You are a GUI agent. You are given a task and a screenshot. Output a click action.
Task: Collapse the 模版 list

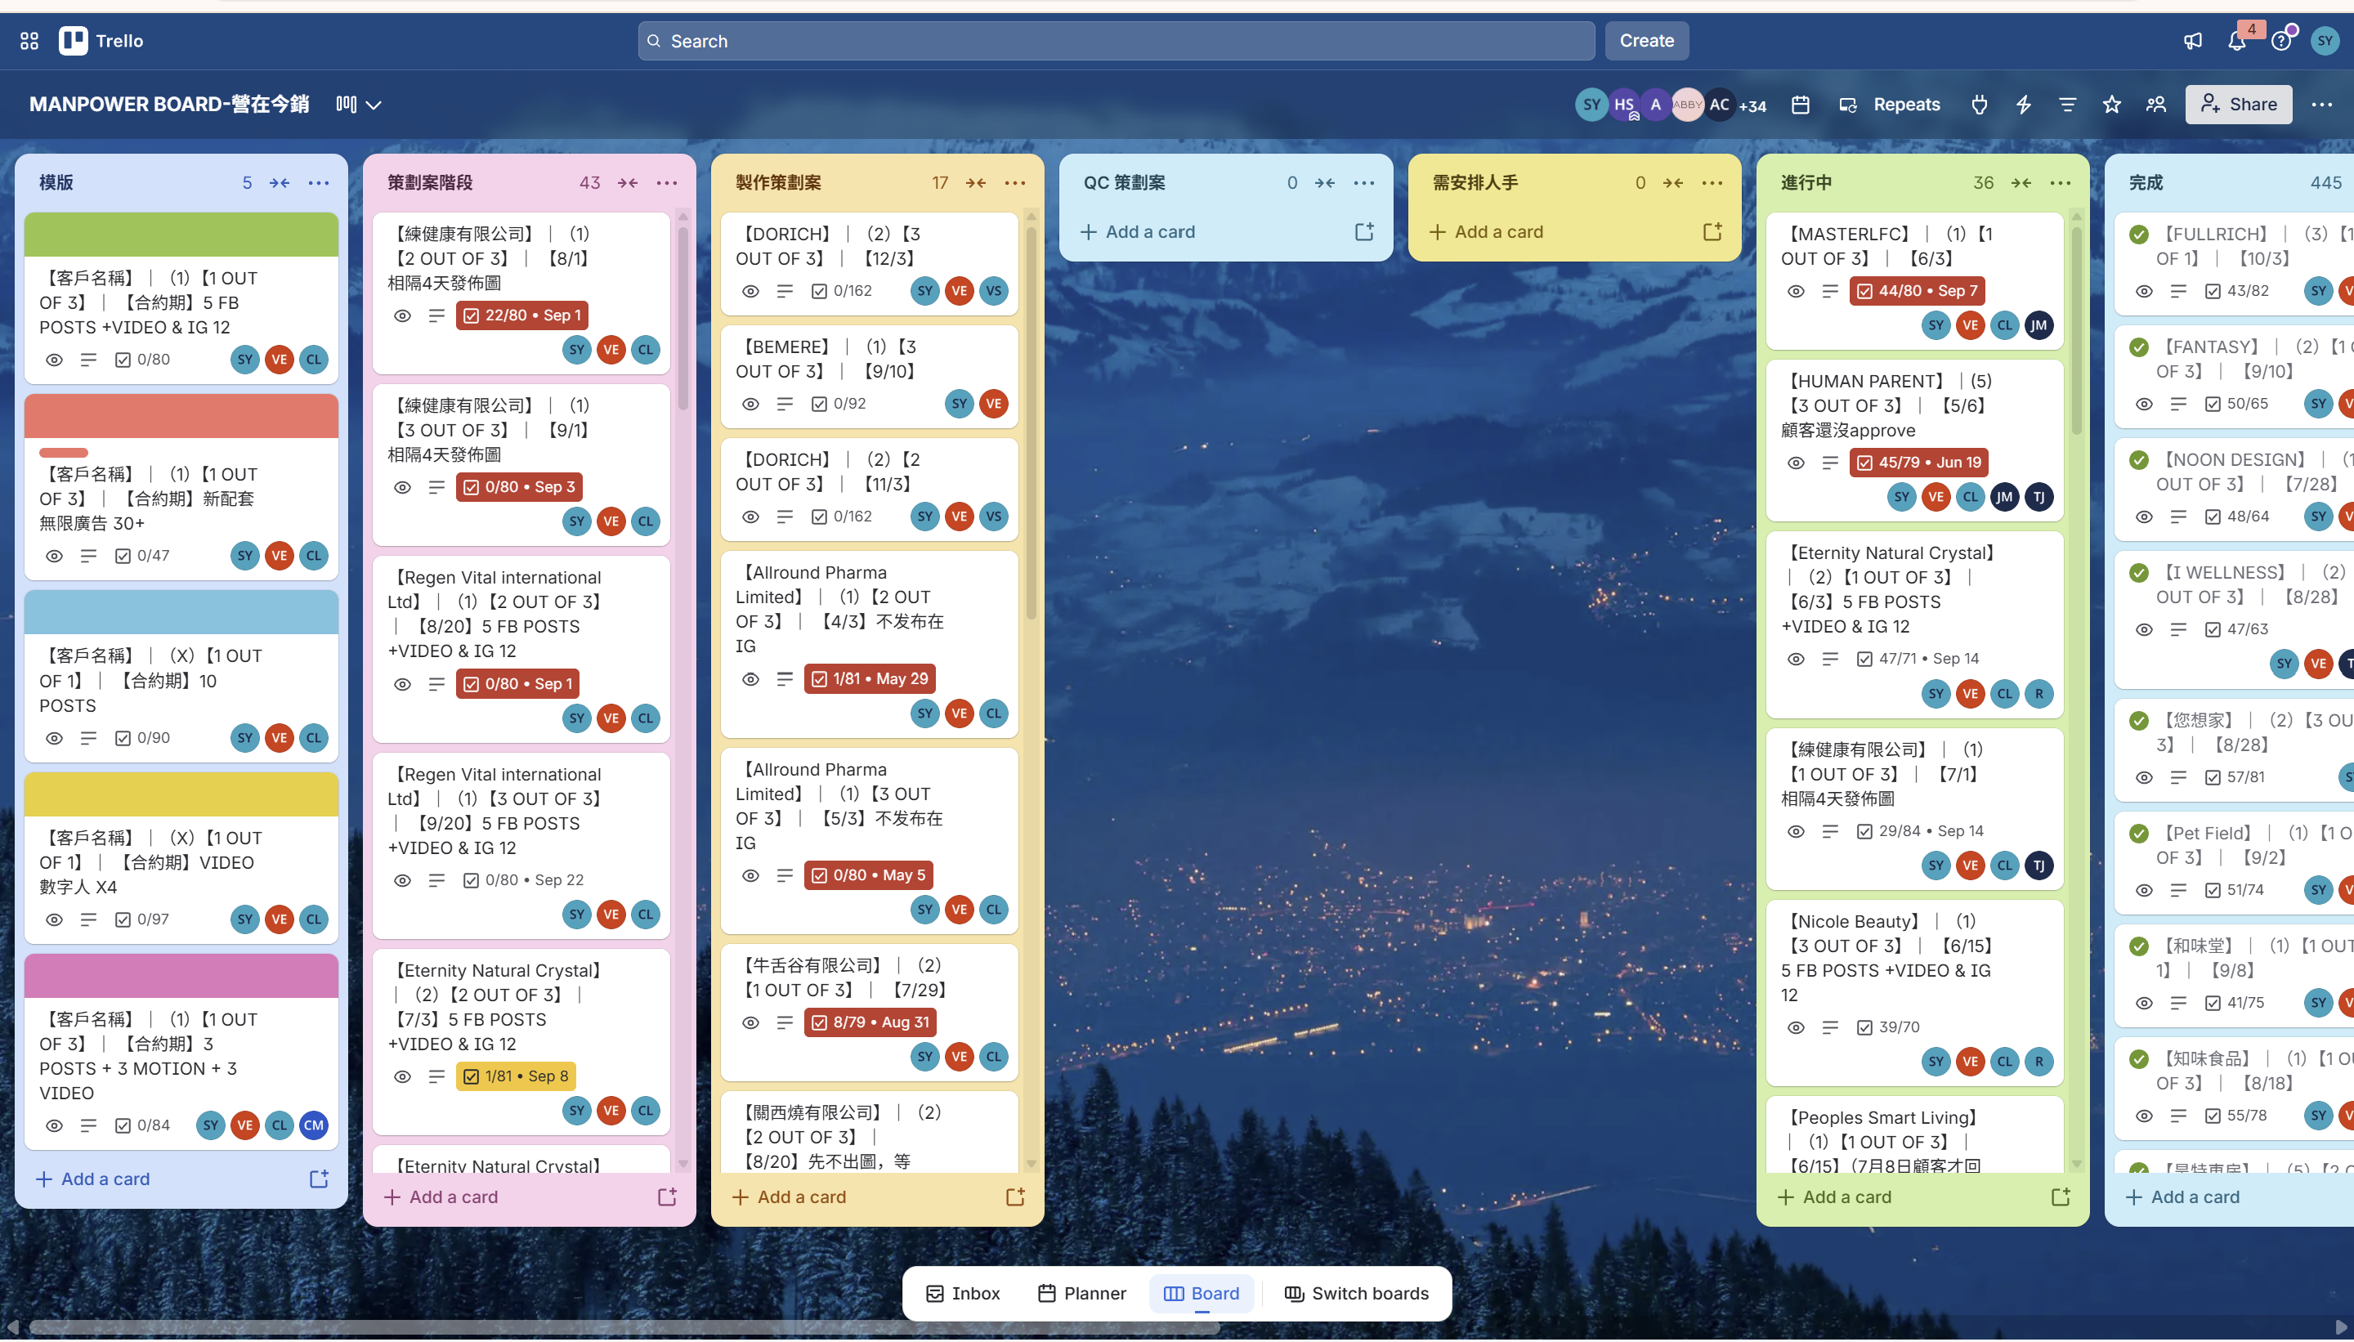[280, 182]
